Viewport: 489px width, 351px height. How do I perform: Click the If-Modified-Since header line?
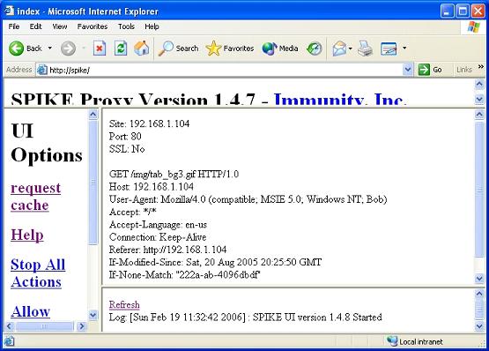pos(215,262)
